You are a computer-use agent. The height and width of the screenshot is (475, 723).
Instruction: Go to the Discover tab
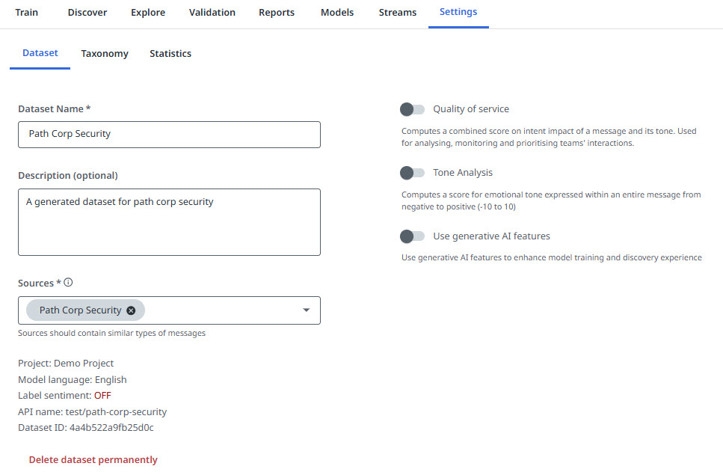[87, 13]
